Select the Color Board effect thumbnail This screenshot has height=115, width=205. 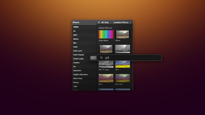(106, 34)
